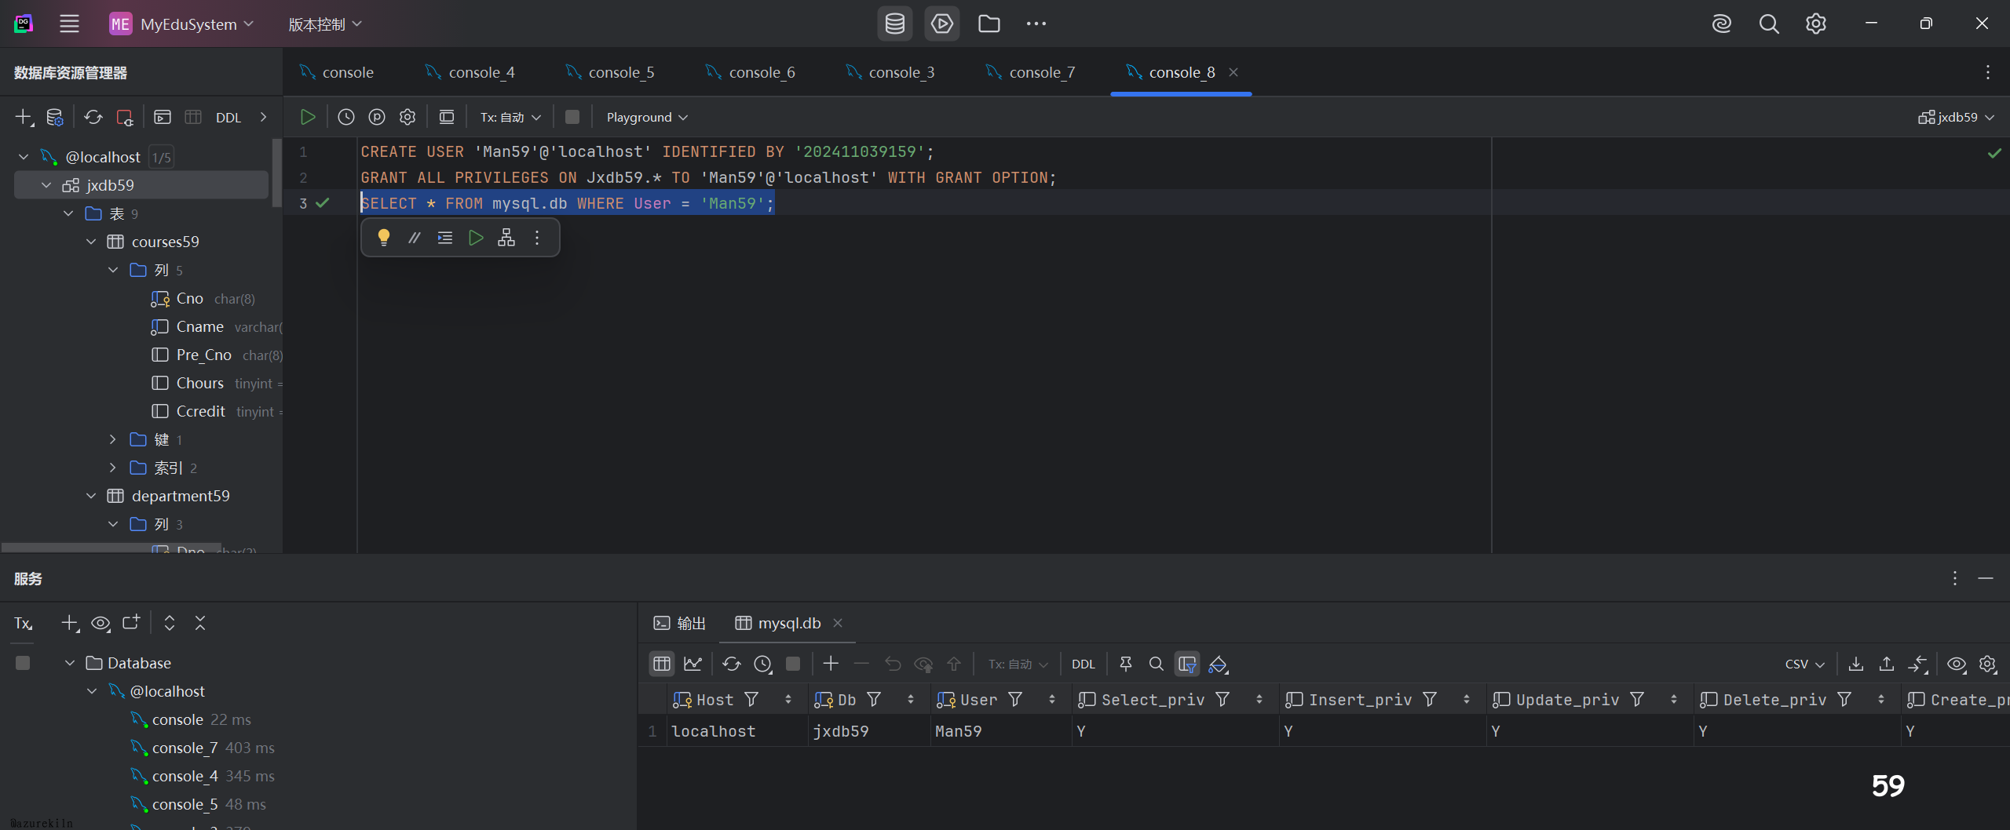This screenshot has height=830, width=2010.
Task: Toggle the table grid view button
Action: pyautogui.click(x=662, y=664)
